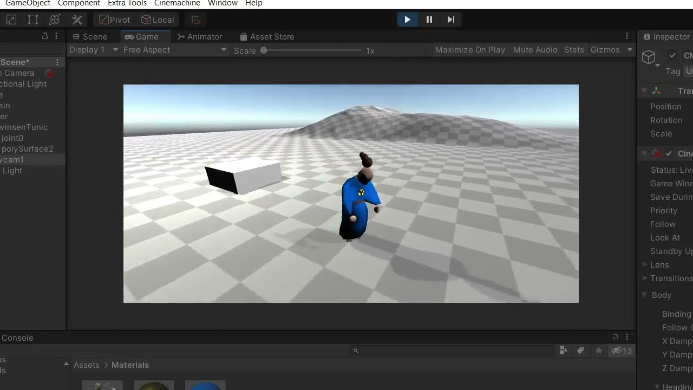Toggle Maximize On Play
Viewport: 693px width, 390px height.
[x=470, y=50]
